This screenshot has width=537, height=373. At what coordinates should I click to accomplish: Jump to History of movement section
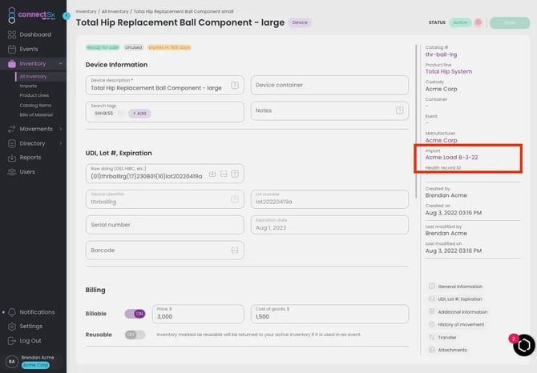[x=461, y=324]
